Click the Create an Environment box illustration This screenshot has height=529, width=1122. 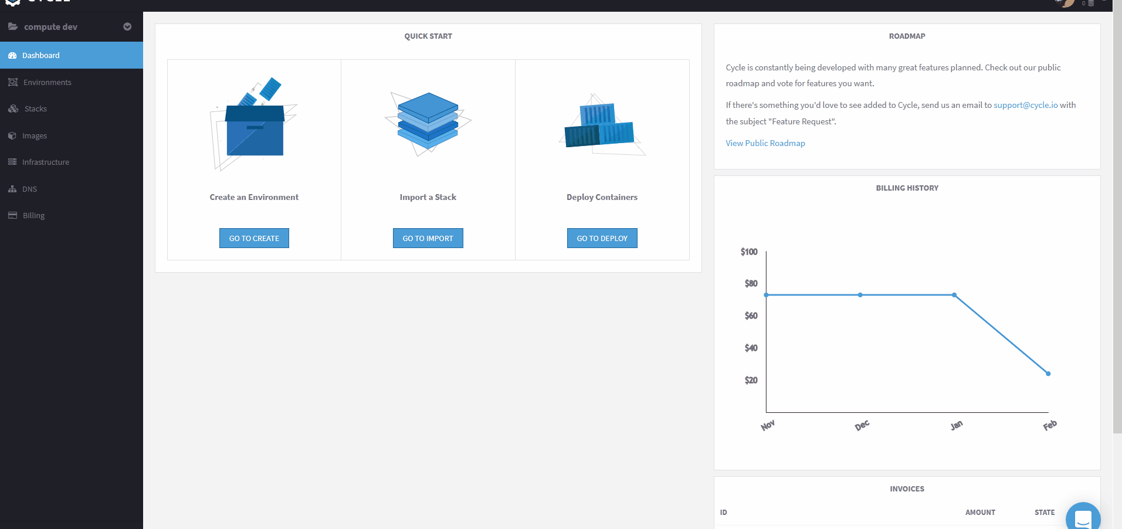click(x=254, y=124)
